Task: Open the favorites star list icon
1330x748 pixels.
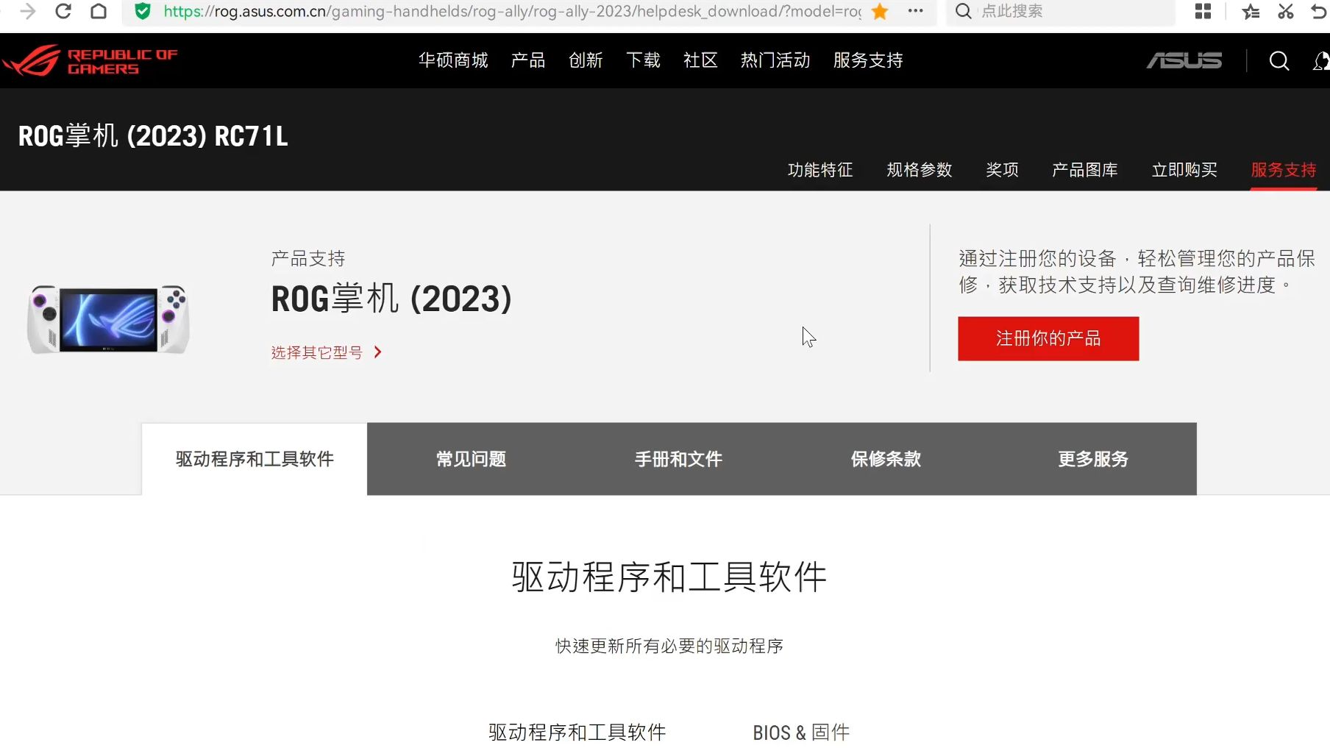Action: [1251, 11]
